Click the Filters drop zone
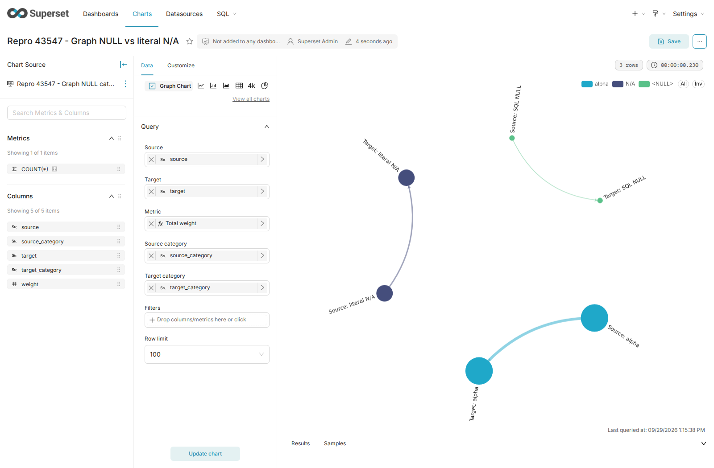This screenshot has width=714, height=468. [x=207, y=320]
